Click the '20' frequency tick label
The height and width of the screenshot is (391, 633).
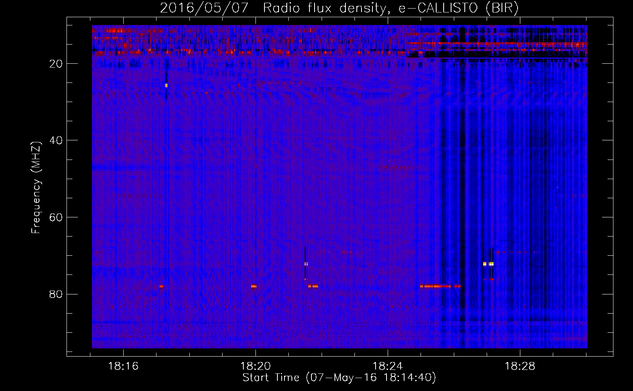tap(56, 64)
